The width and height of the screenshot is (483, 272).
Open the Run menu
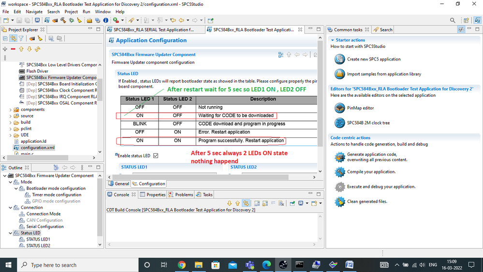coord(86,12)
